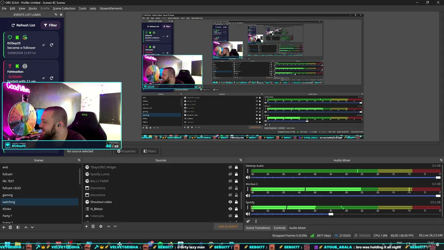The width and height of the screenshot is (444, 250).
Task: Select the fullcam LEGO scene
Action: pos(39,188)
